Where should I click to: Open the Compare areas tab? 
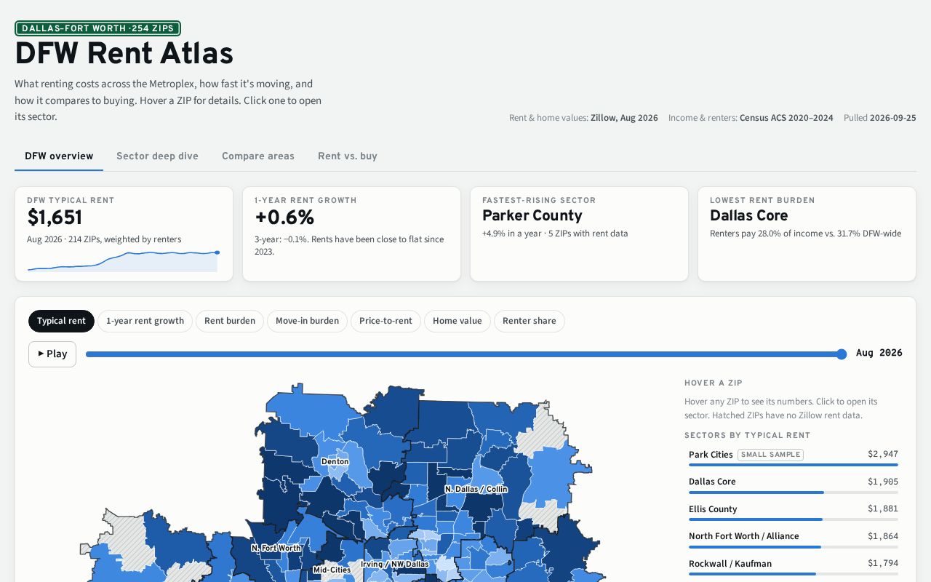[258, 156]
